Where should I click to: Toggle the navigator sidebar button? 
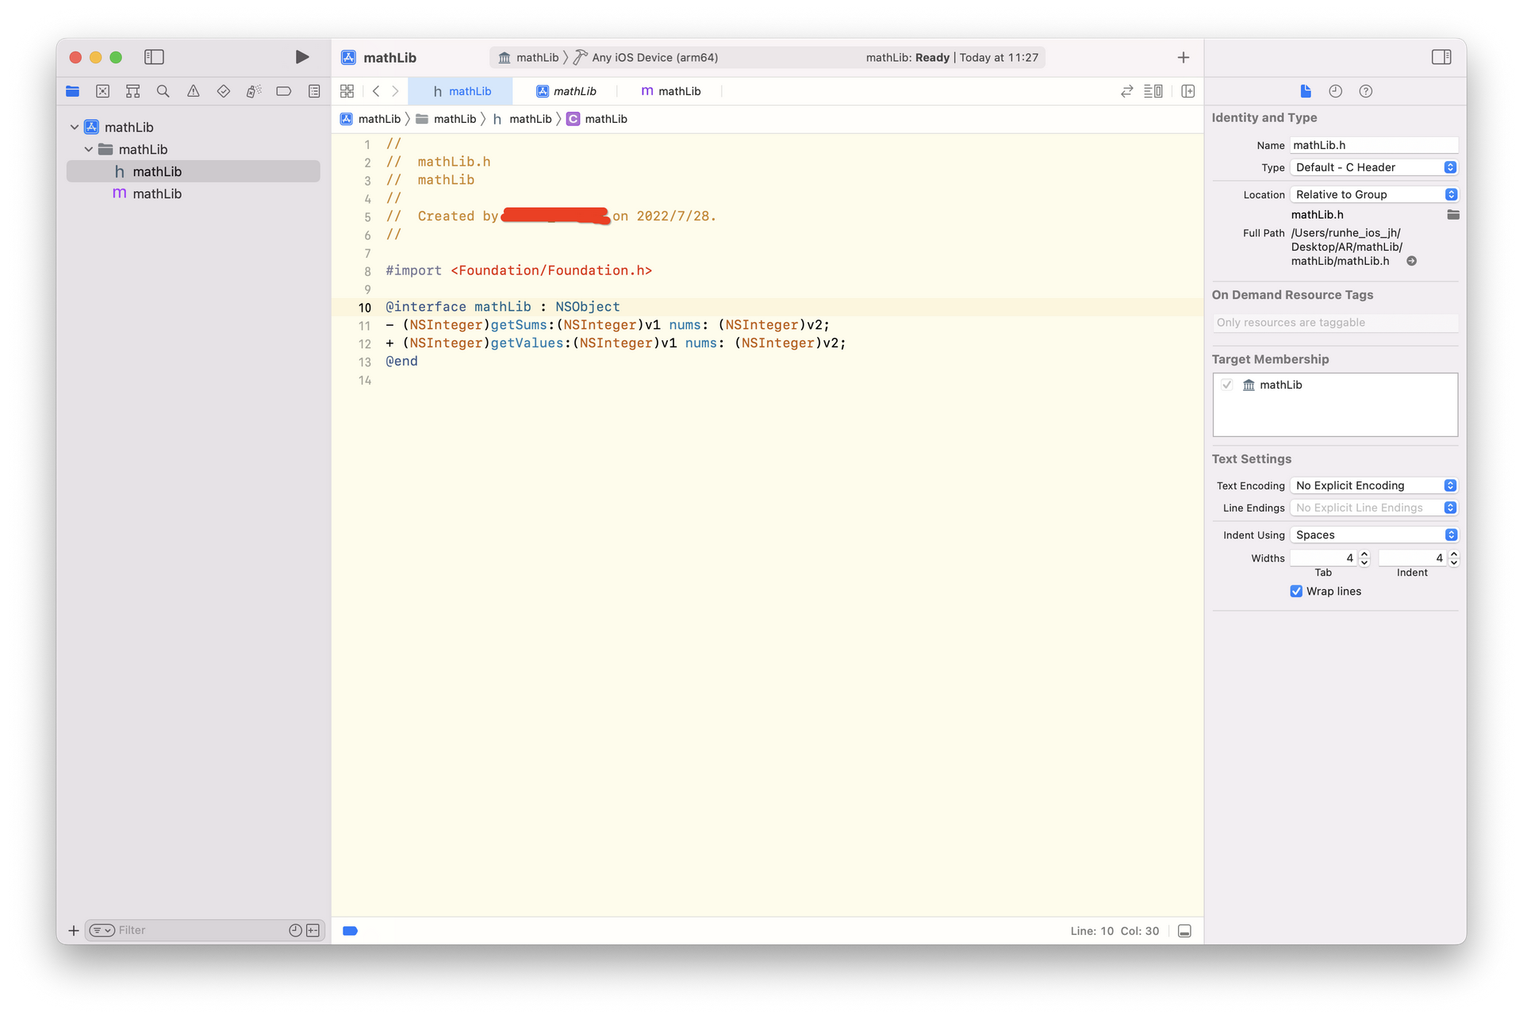point(154,57)
